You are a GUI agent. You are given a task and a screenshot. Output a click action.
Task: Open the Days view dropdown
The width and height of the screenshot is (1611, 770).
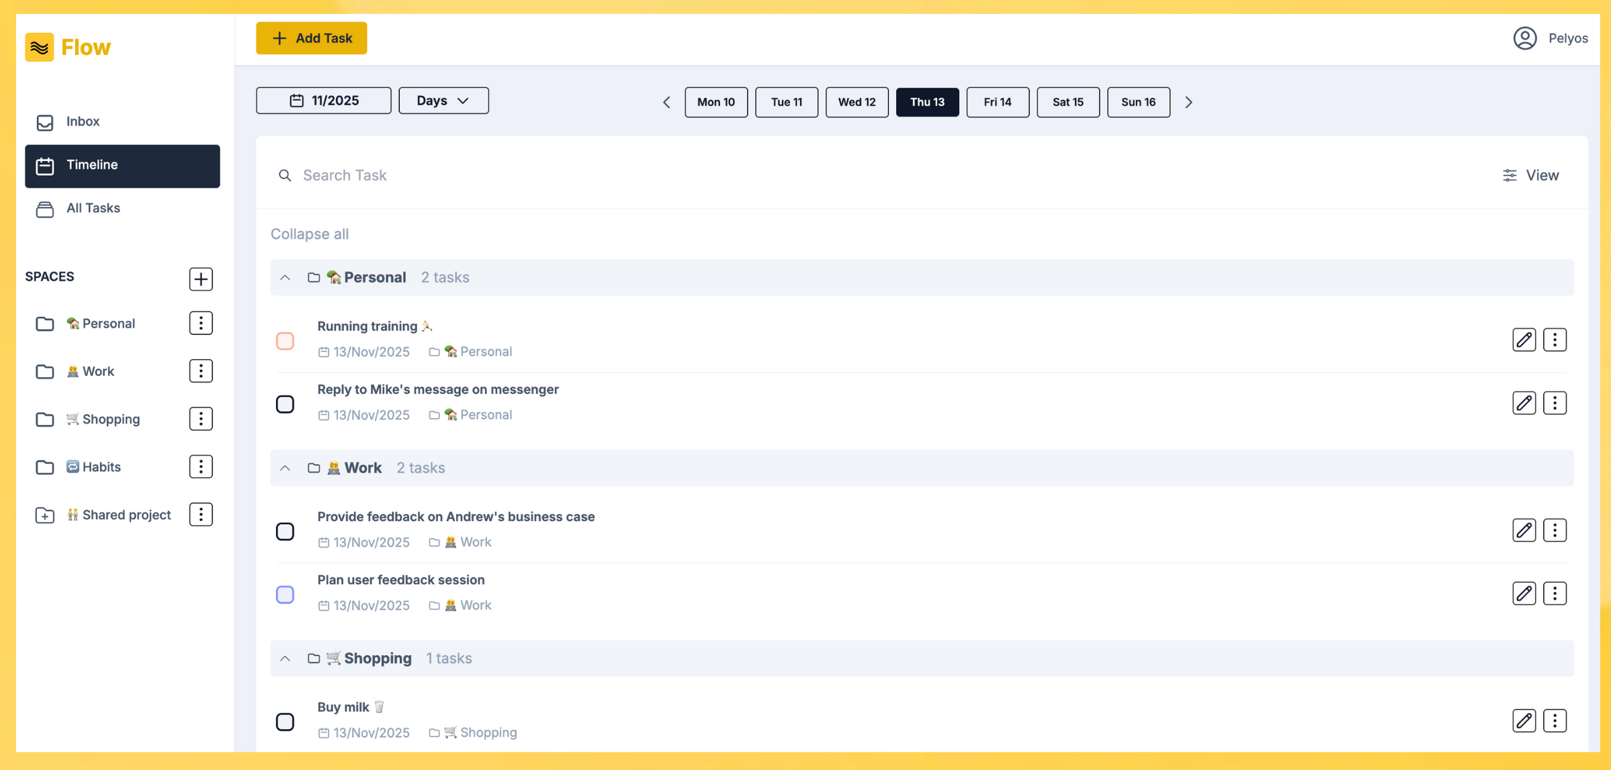click(x=443, y=100)
